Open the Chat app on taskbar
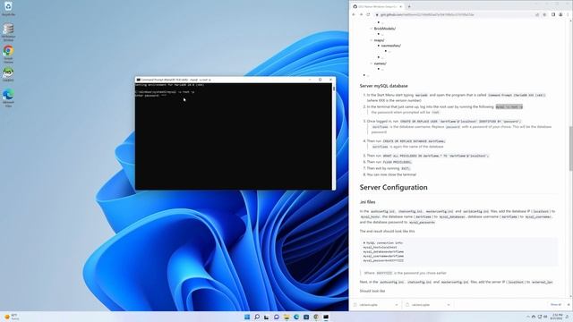Viewport: 573px width, 322px height. [x=277, y=317]
